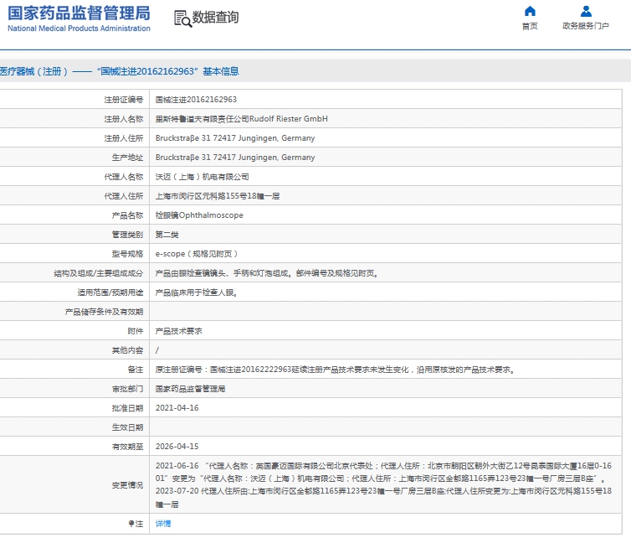631x538 pixels.
Task: Click the 首页 text label
Action: 529,26
